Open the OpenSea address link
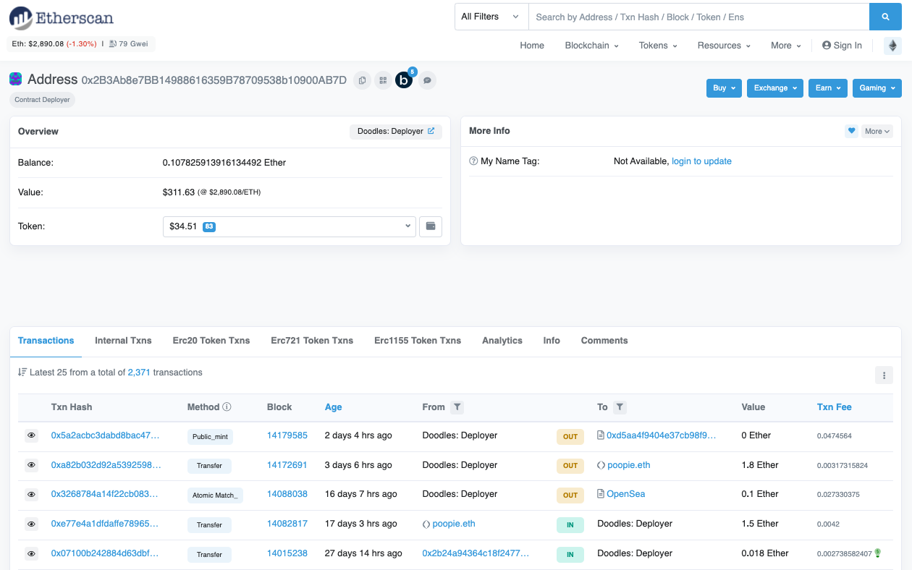 (x=626, y=494)
